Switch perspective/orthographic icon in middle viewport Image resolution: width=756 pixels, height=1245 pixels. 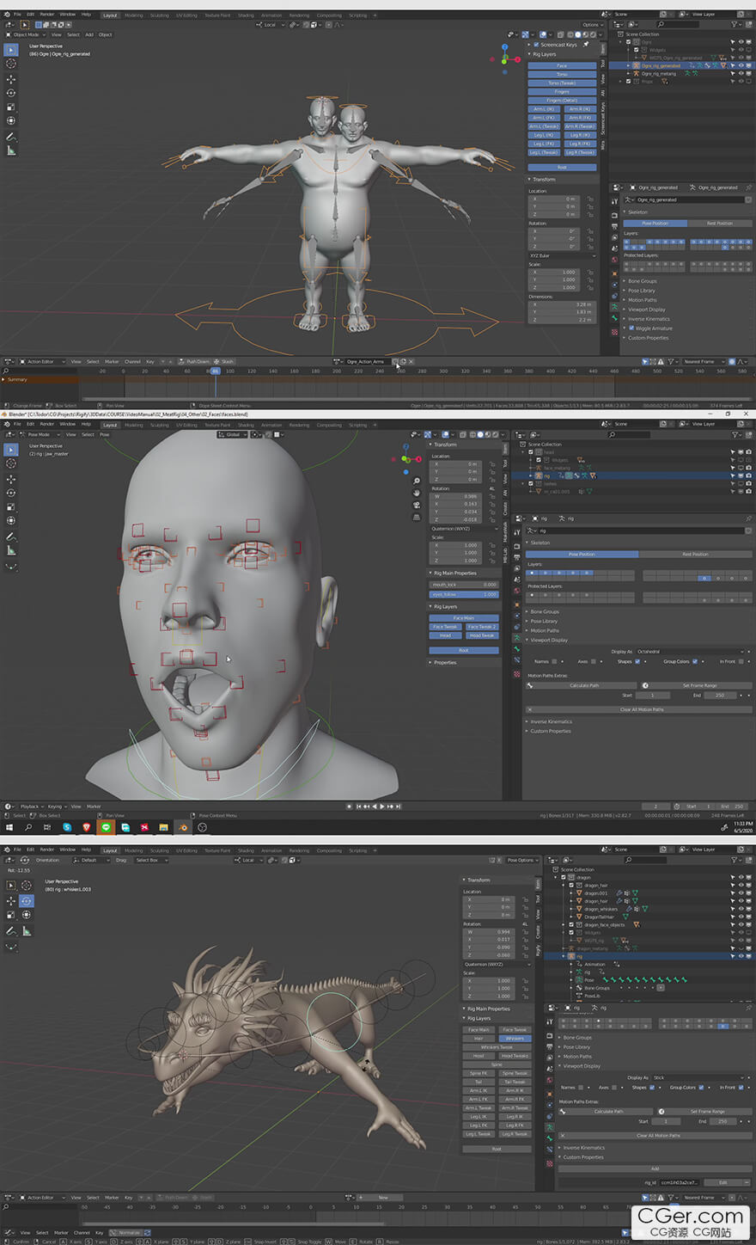pos(417,518)
